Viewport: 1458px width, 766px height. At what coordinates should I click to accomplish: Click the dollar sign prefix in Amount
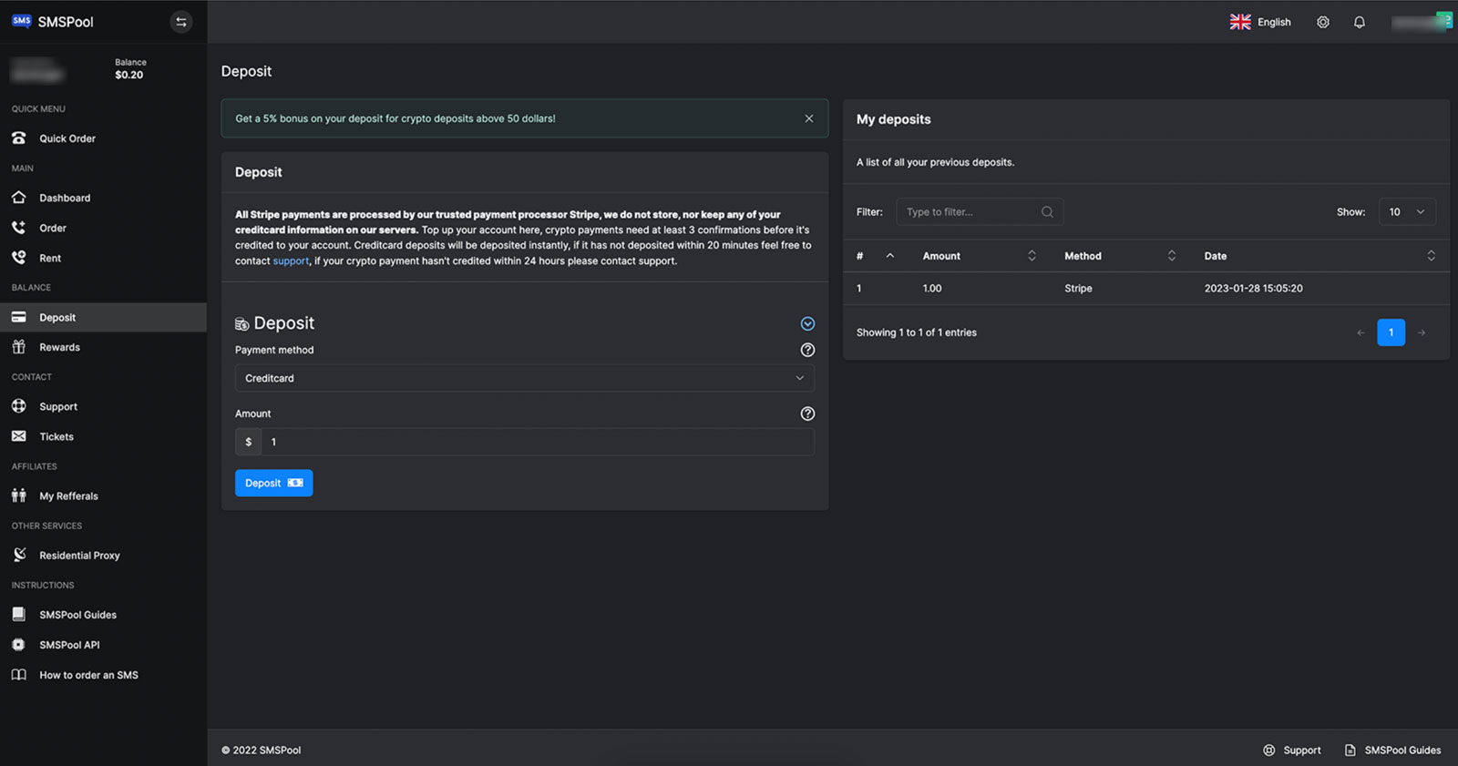coord(249,442)
